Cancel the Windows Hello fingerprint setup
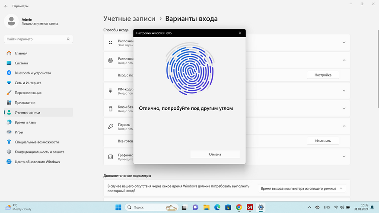 coord(215,154)
